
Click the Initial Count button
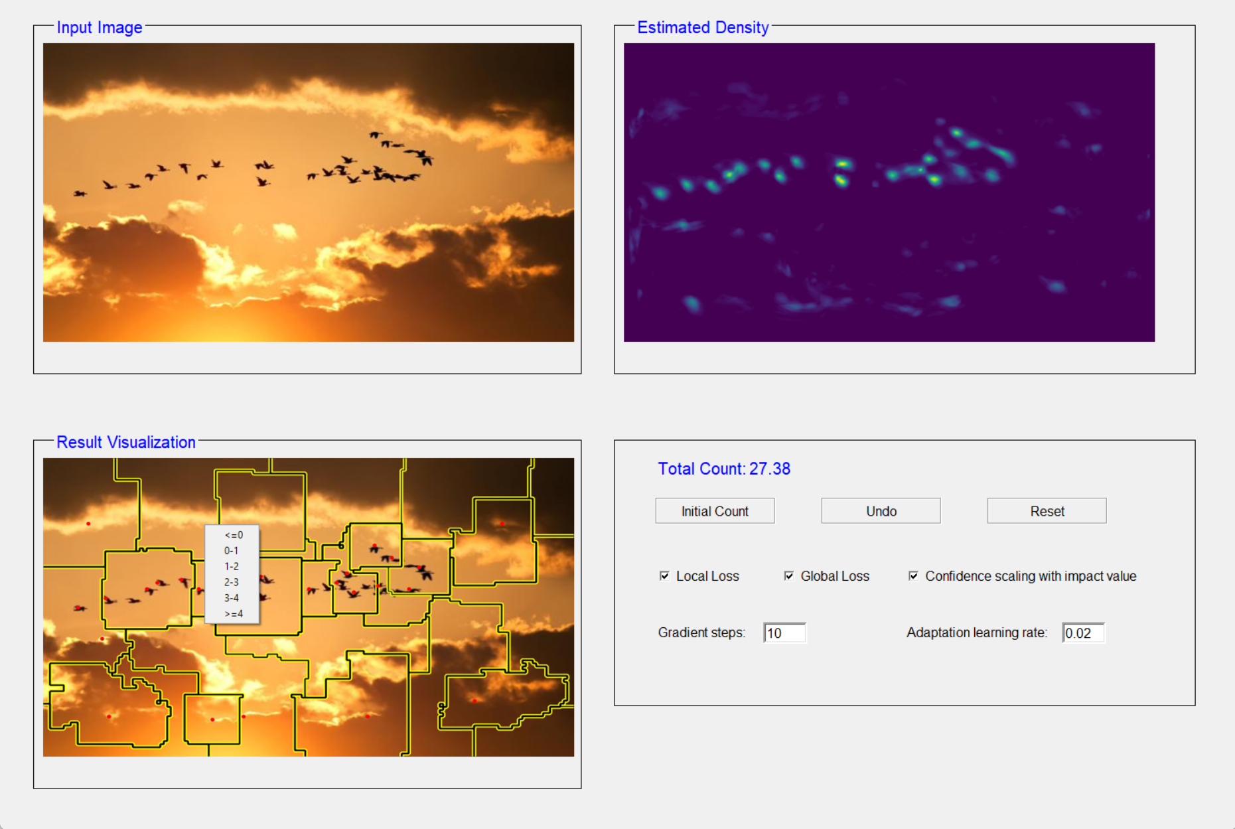[715, 511]
